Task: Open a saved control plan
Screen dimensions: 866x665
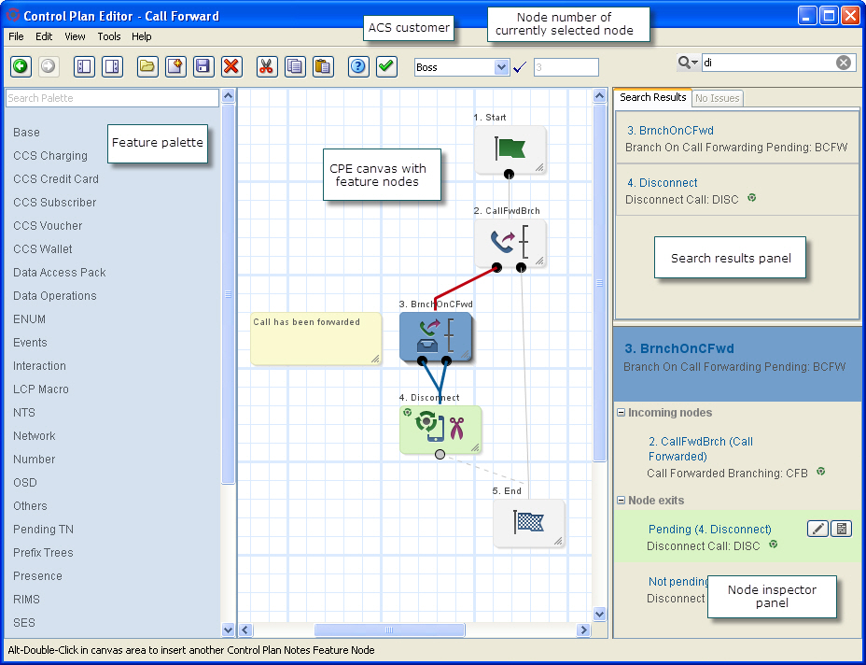Action: pos(148,67)
